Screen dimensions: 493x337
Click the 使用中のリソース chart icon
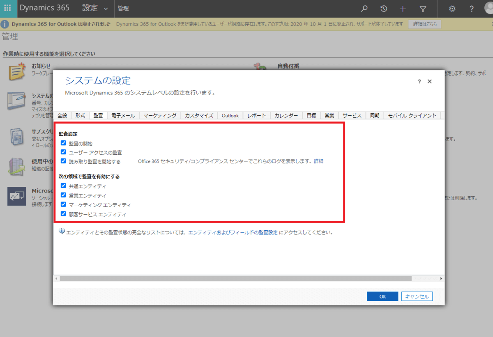coord(17,167)
